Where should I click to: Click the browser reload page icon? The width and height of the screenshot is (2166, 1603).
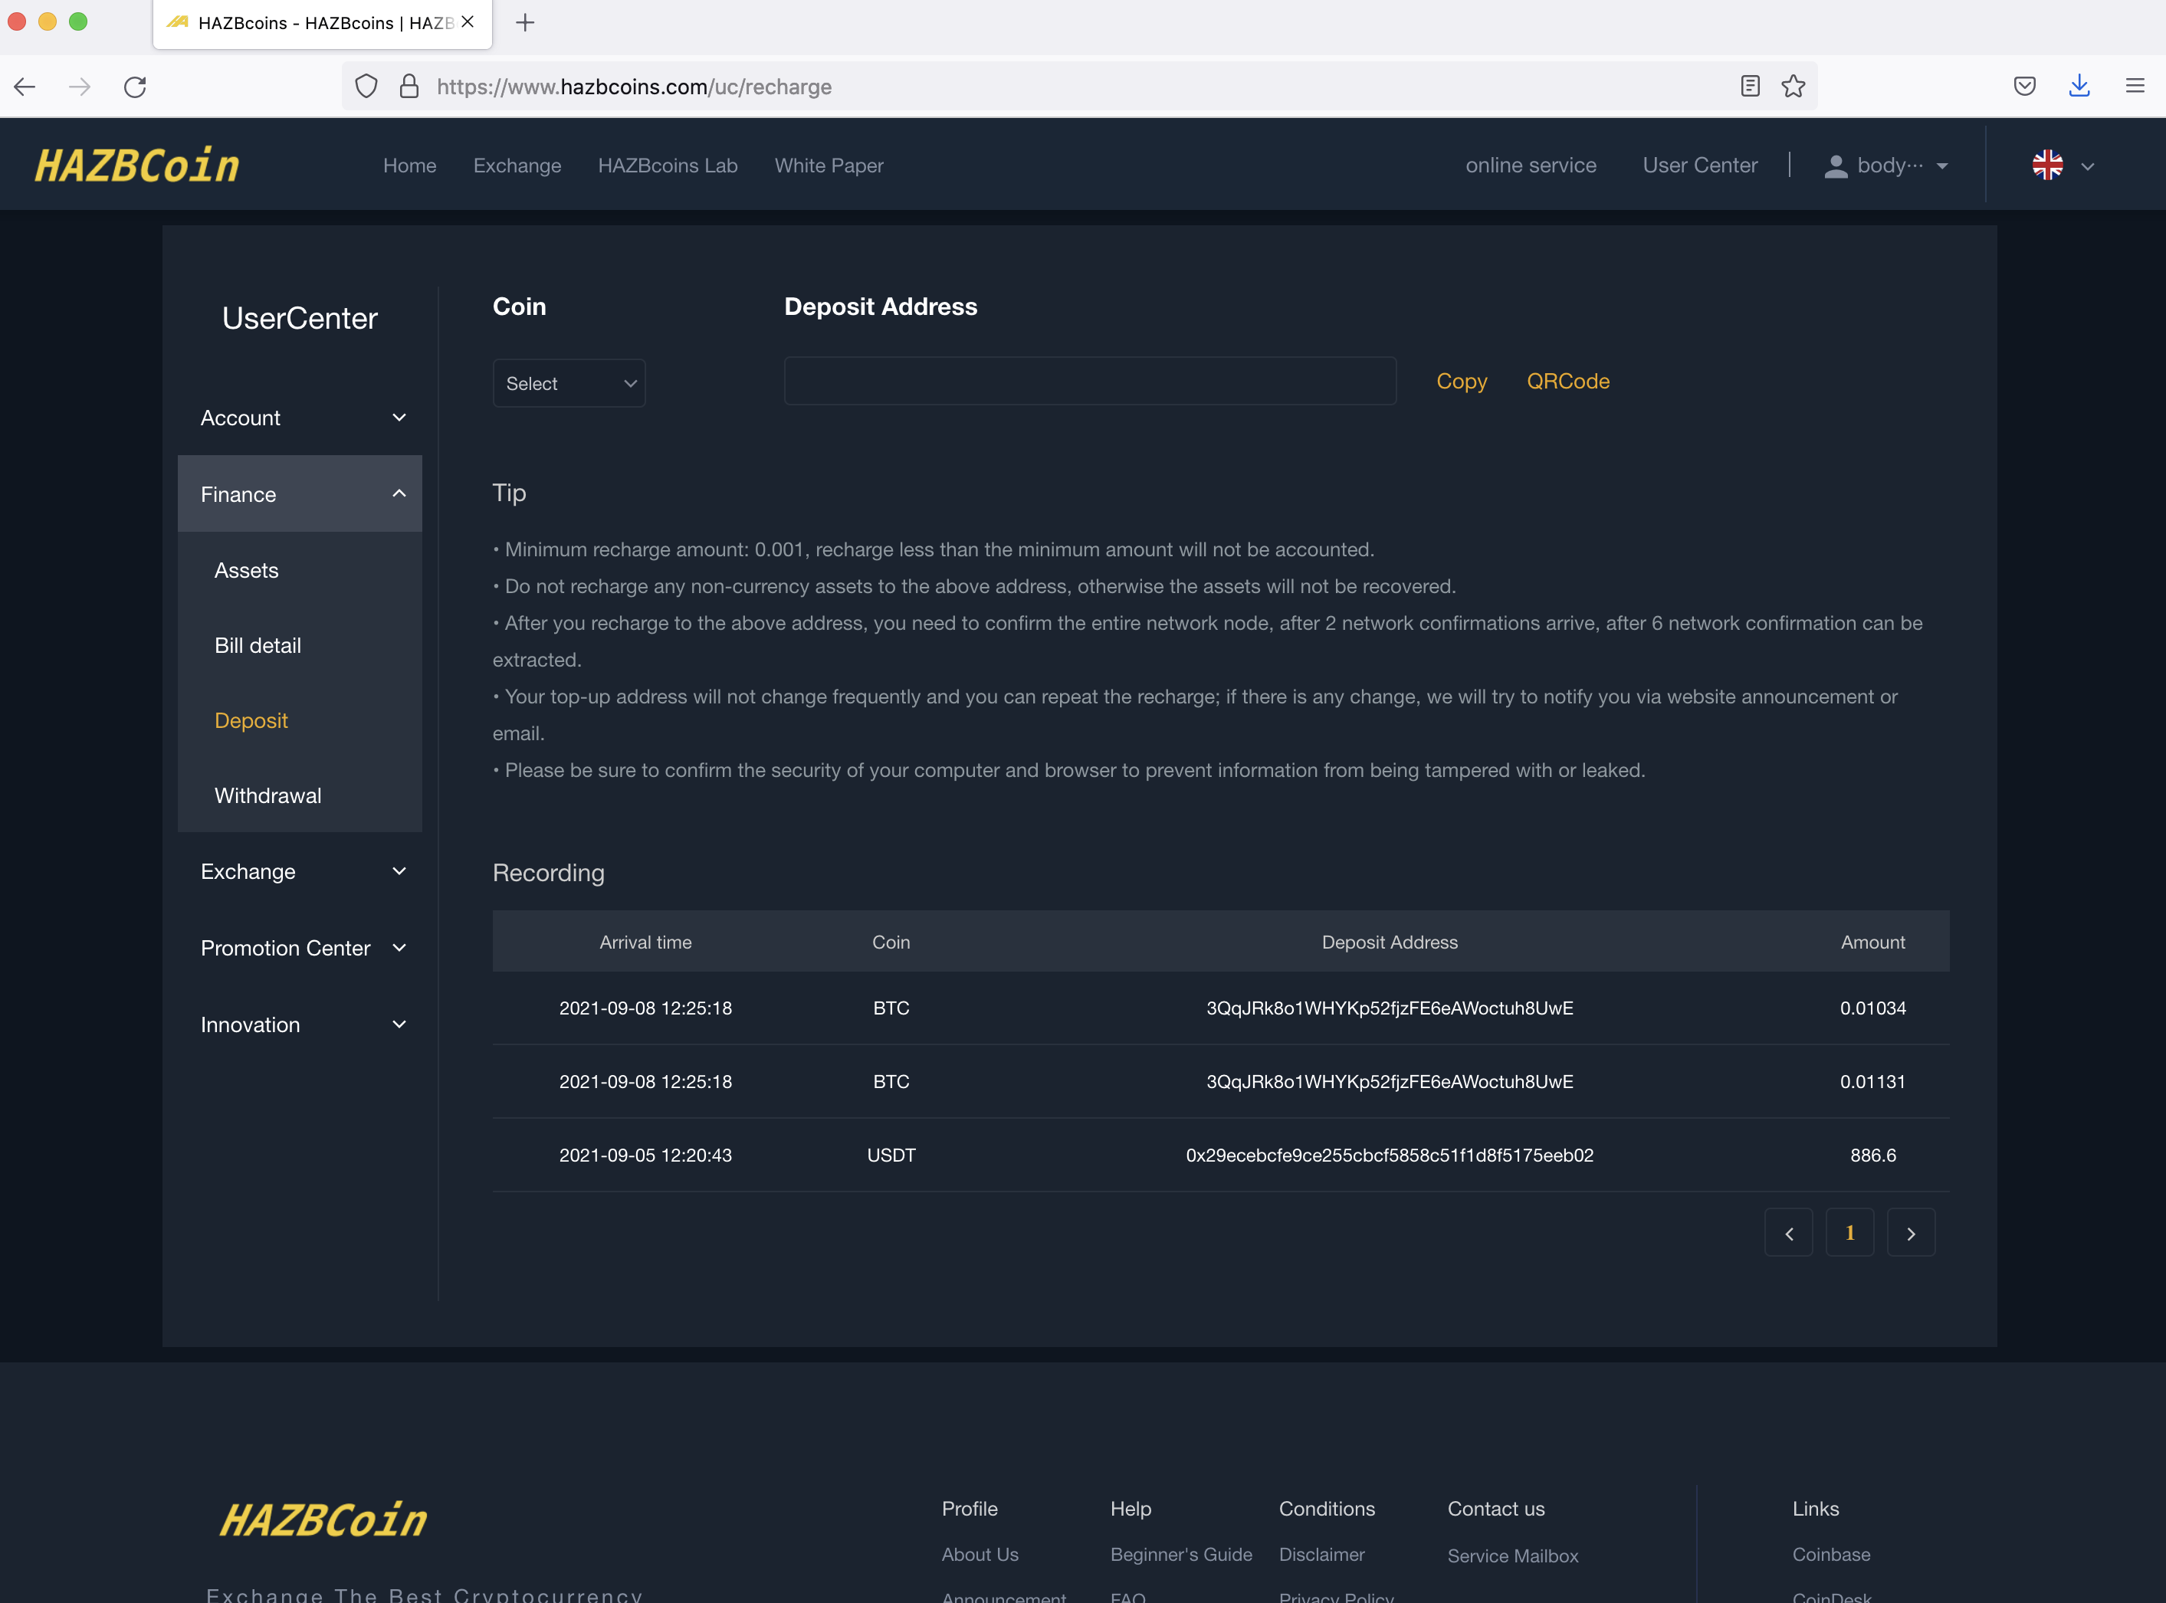pos(135,87)
